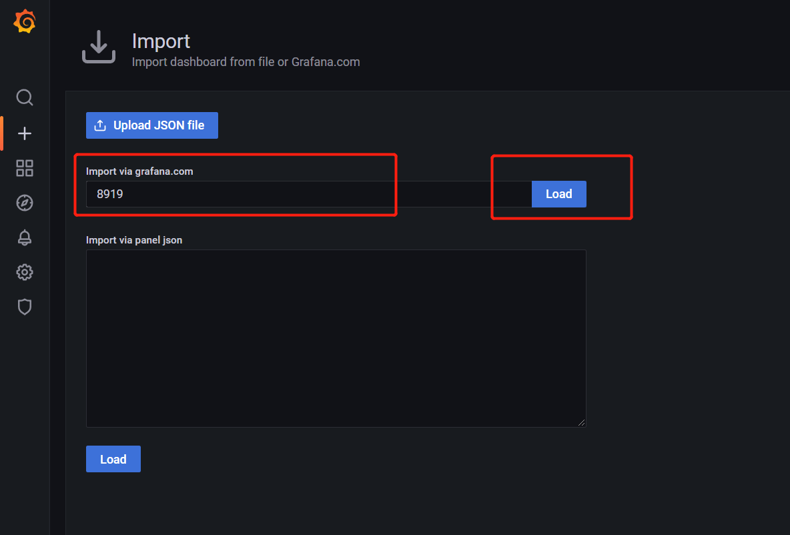790x535 pixels.
Task: Focus the grafana.com ID field containing 8919
Action: 309,194
